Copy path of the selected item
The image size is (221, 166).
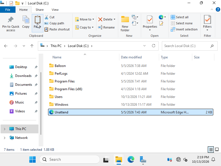54,23
